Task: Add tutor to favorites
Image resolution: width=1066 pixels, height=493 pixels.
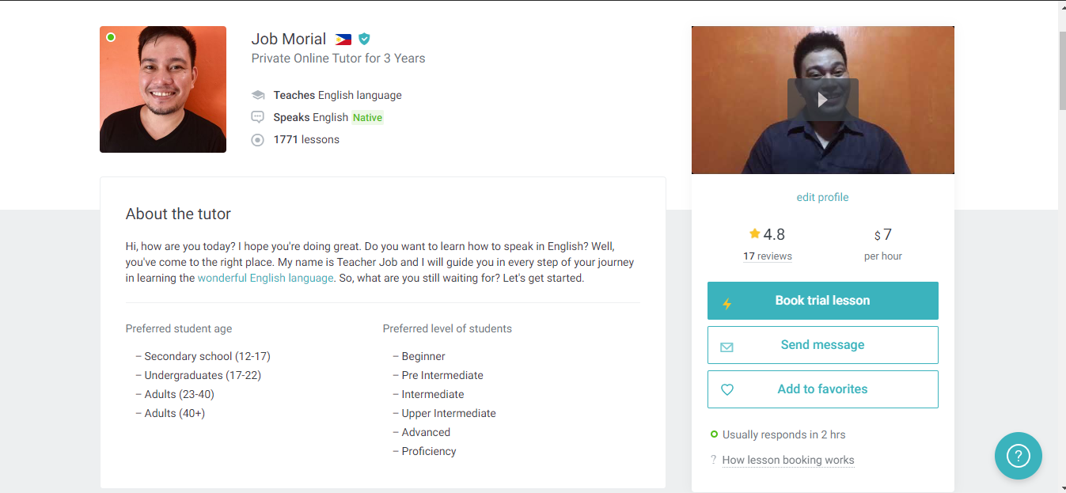Action: click(822, 389)
